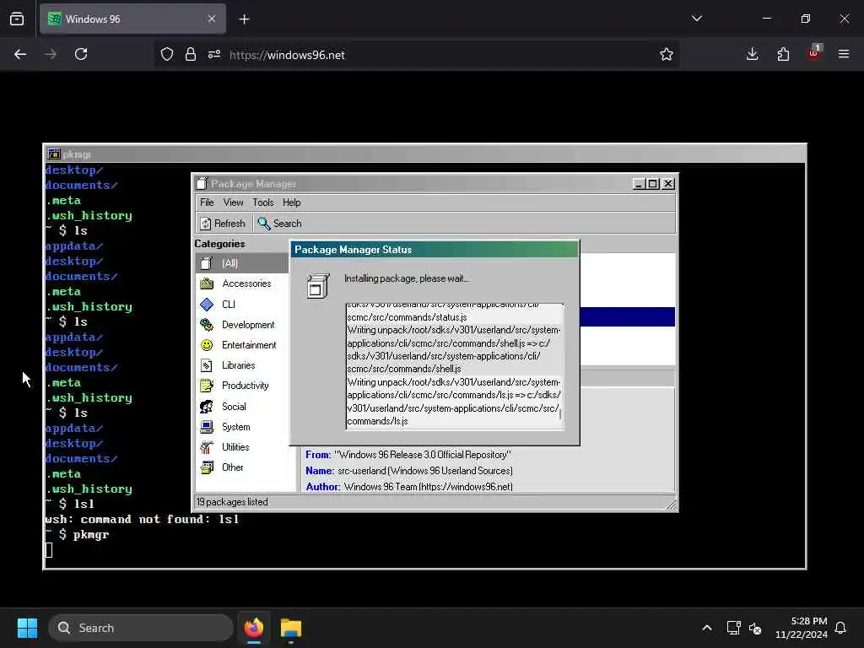
Task: Open the uBlock extension toolbar icon
Action: point(814,53)
